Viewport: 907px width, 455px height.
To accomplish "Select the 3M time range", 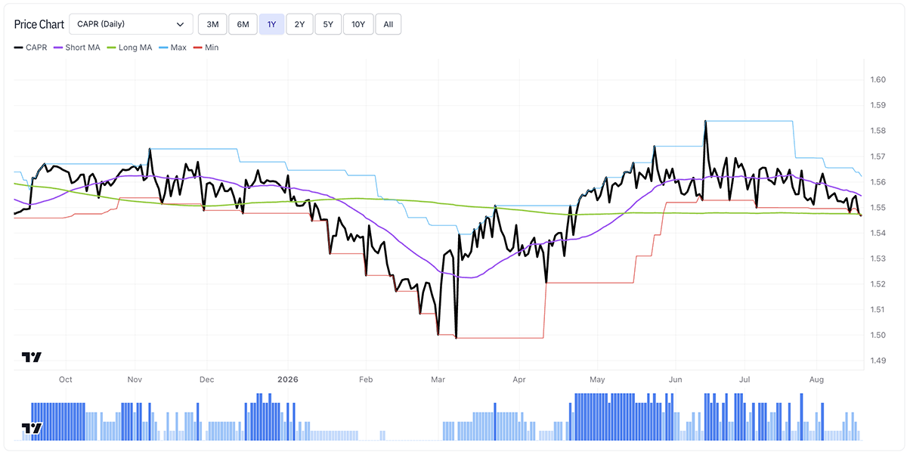I will coord(212,24).
